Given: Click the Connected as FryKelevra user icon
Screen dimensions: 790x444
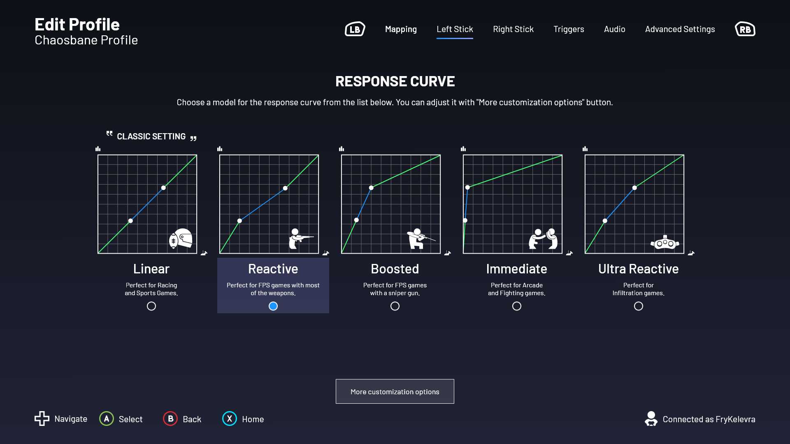Looking at the screenshot, I should tap(651, 419).
